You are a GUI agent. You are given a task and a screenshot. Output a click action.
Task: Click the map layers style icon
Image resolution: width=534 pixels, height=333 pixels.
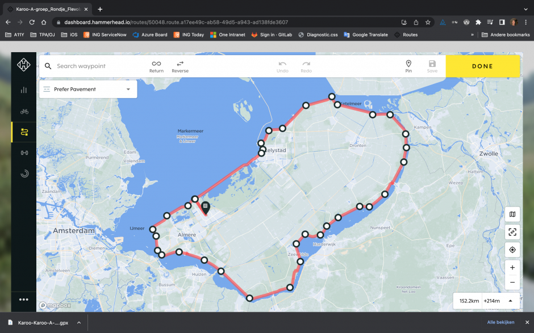click(x=512, y=214)
